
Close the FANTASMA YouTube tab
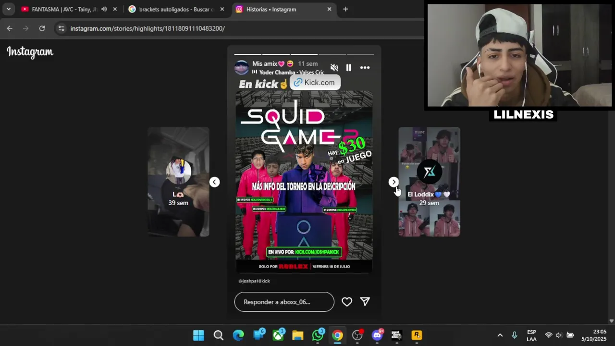(115, 9)
